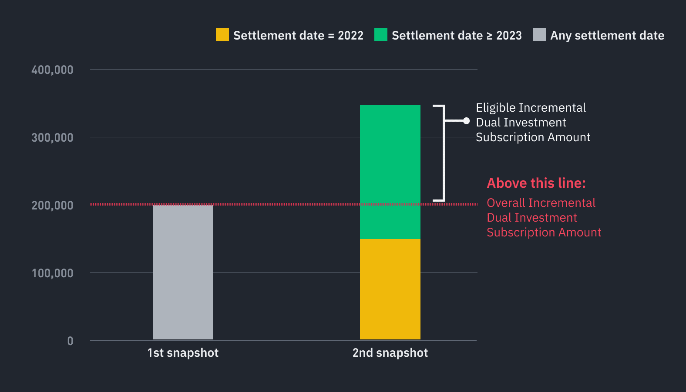The height and width of the screenshot is (392, 686).
Task: Click the green legend swatch for 2023
Action: 381,35
